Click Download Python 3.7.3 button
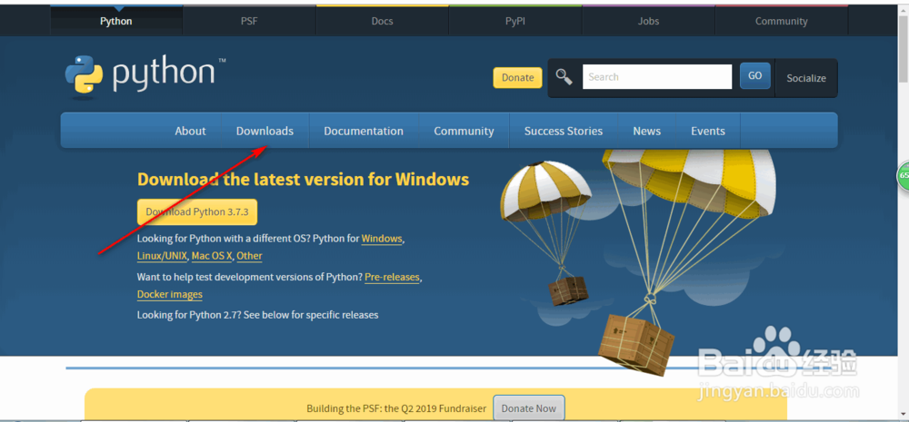The width and height of the screenshot is (909, 422). [197, 211]
